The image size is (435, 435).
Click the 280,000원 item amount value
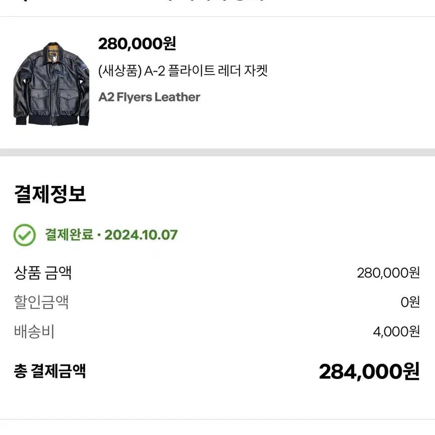(388, 273)
